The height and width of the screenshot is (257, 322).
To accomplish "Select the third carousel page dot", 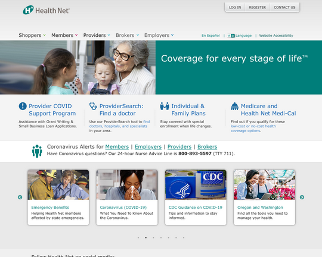I will [153, 238].
